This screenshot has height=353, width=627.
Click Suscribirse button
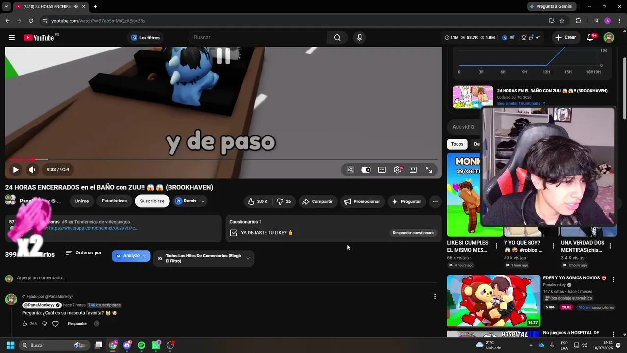(152, 201)
